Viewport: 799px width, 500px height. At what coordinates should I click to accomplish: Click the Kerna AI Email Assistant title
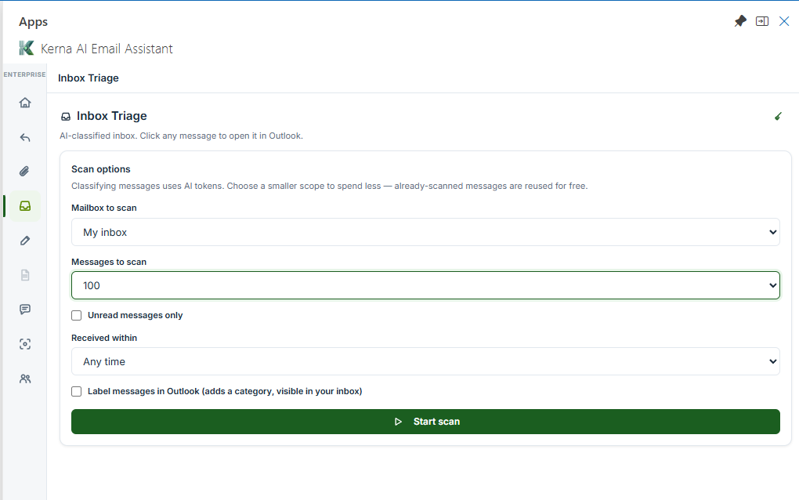(x=107, y=49)
